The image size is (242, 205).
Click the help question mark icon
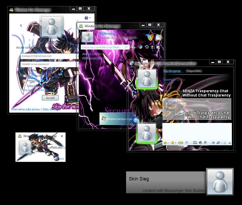click(x=86, y=18)
